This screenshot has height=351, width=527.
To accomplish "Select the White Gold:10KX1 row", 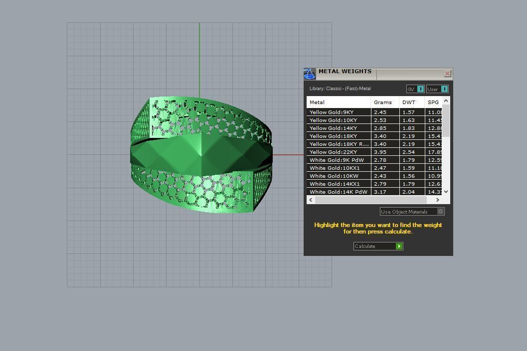I will pyautogui.click(x=374, y=168).
